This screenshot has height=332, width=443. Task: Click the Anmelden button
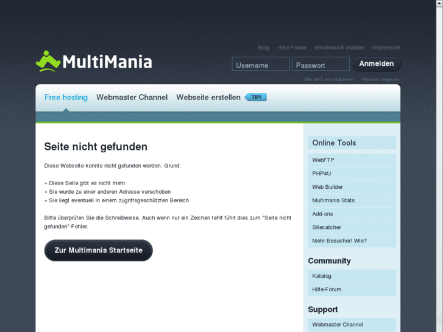tap(377, 64)
